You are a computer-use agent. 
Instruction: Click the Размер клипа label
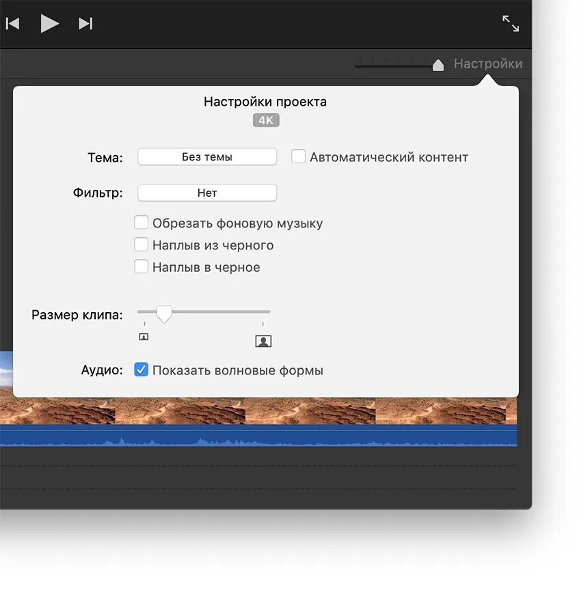tap(77, 315)
